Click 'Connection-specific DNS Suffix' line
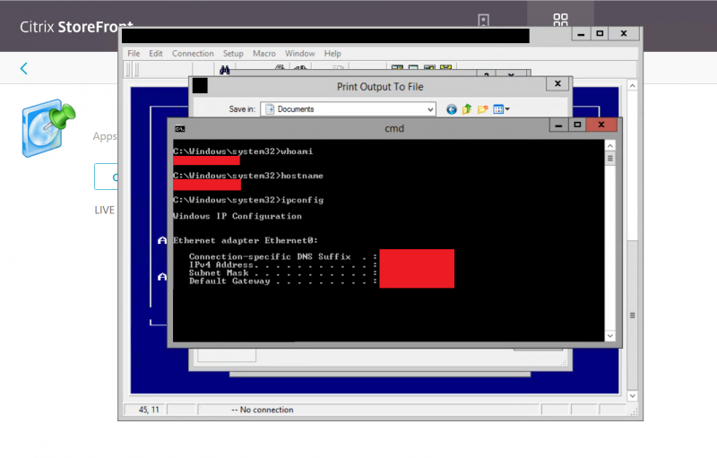The image size is (717, 458). (x=283, y=256)
